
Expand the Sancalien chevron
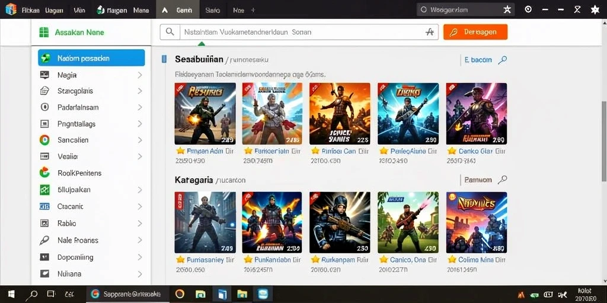point(140,140)
